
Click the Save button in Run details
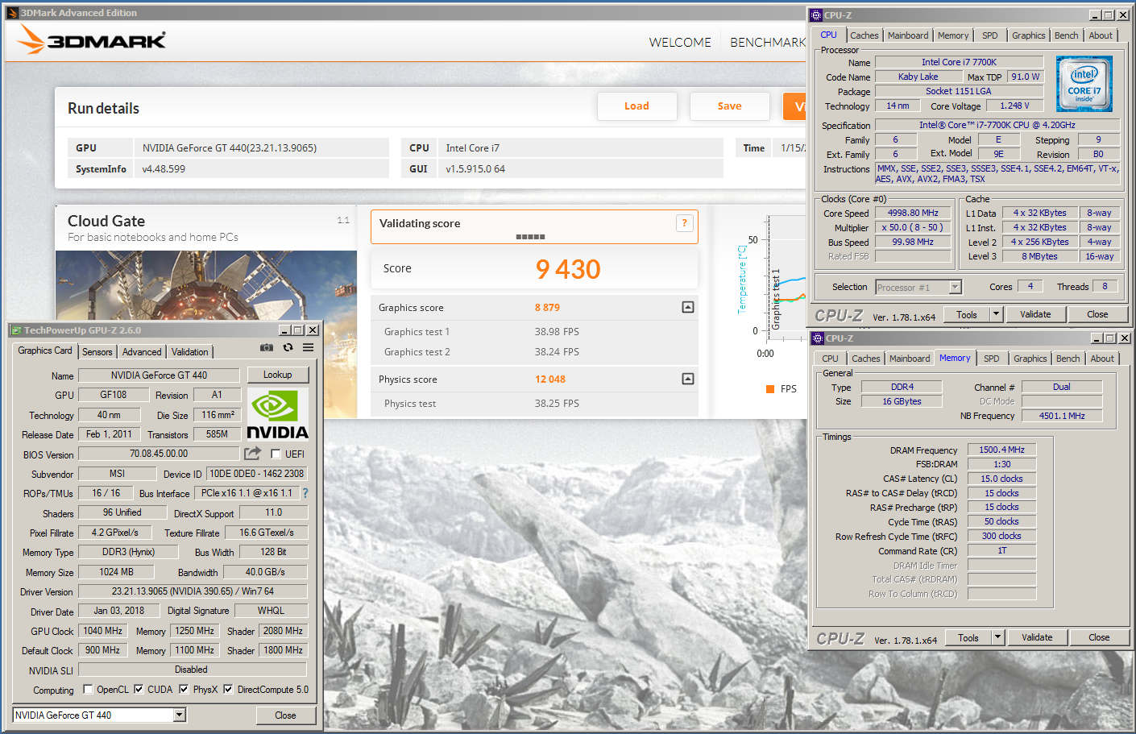click(730, 106)
